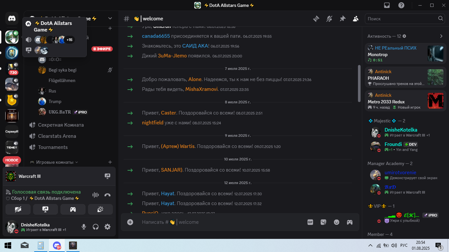449x252 pixels.
Task: Toggle microphone mute in user panel
Action: pos(84,227)
